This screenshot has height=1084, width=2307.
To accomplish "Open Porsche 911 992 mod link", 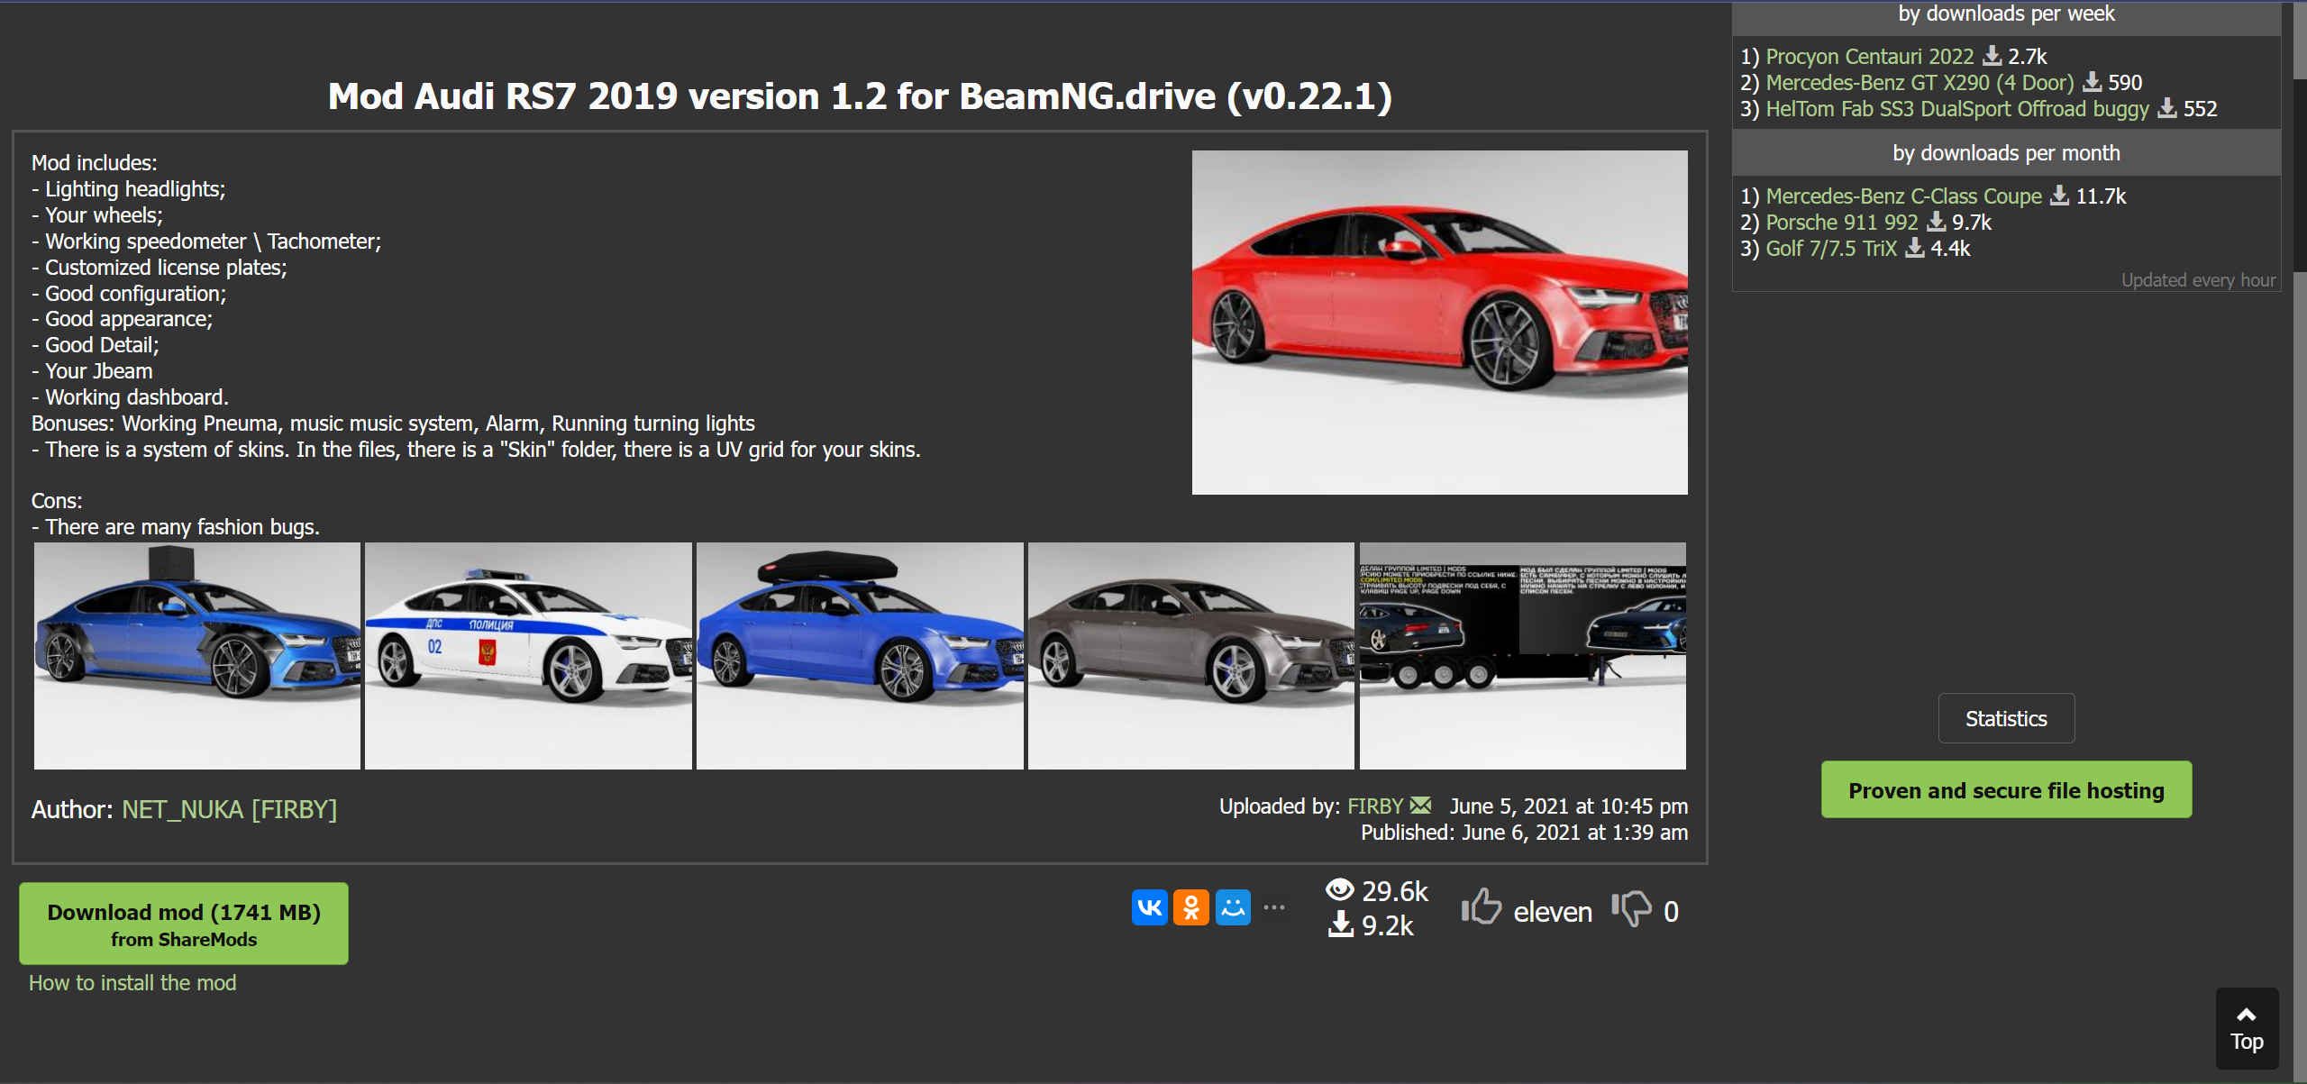I will pyautogui.click(x=1842, y=222).
